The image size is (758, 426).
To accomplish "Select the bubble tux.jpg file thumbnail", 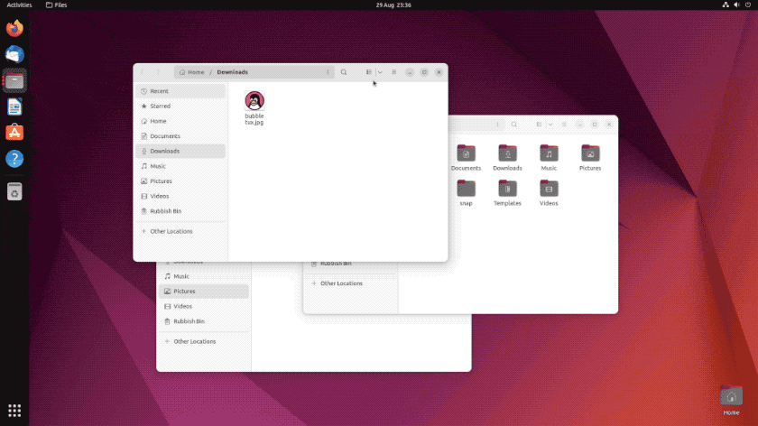I will click(254, 101).
